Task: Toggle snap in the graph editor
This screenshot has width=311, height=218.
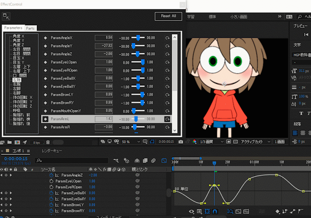Action: coord(215,211)
